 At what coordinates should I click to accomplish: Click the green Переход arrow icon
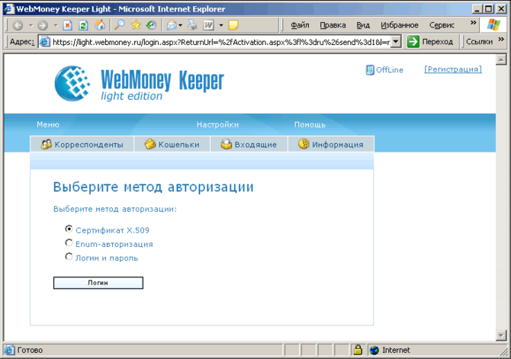(413, 42)
